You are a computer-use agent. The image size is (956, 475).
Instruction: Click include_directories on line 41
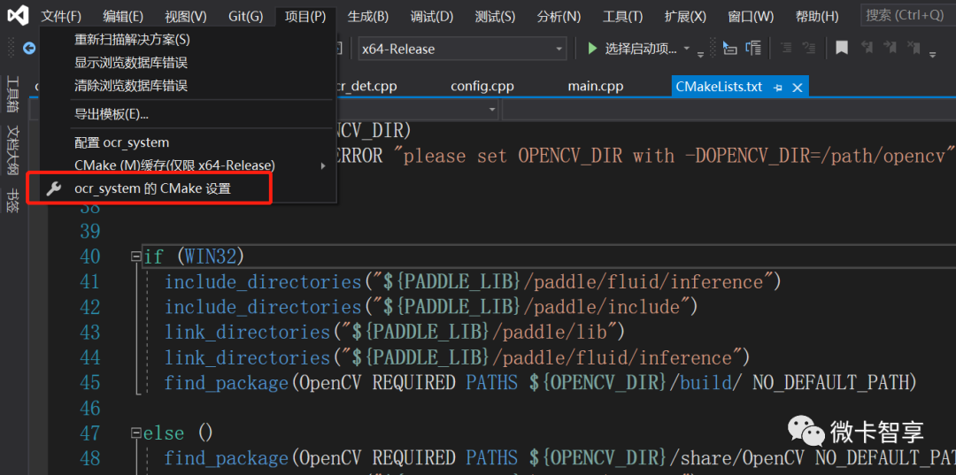point(264,282)
